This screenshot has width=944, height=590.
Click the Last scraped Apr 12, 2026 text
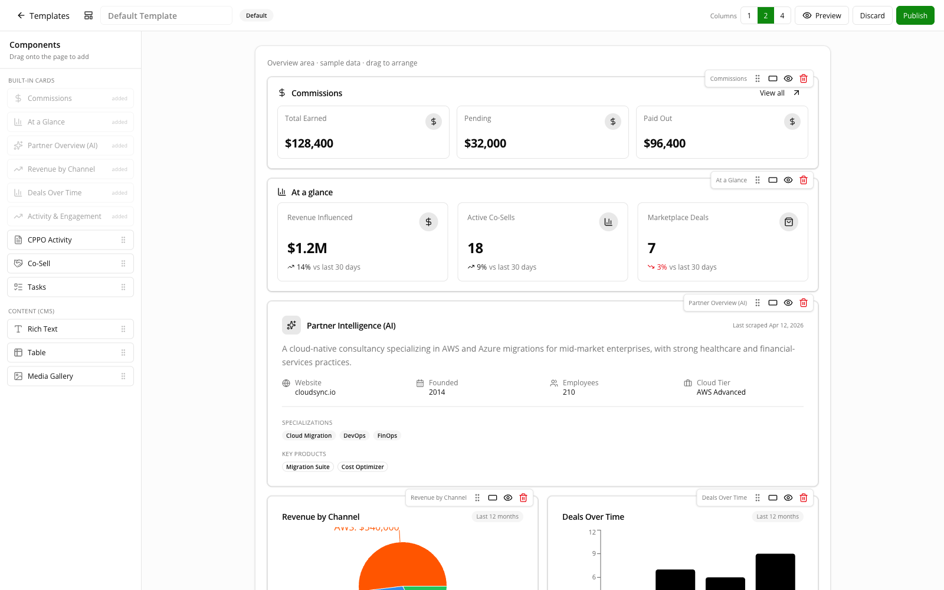coord(768,326)
